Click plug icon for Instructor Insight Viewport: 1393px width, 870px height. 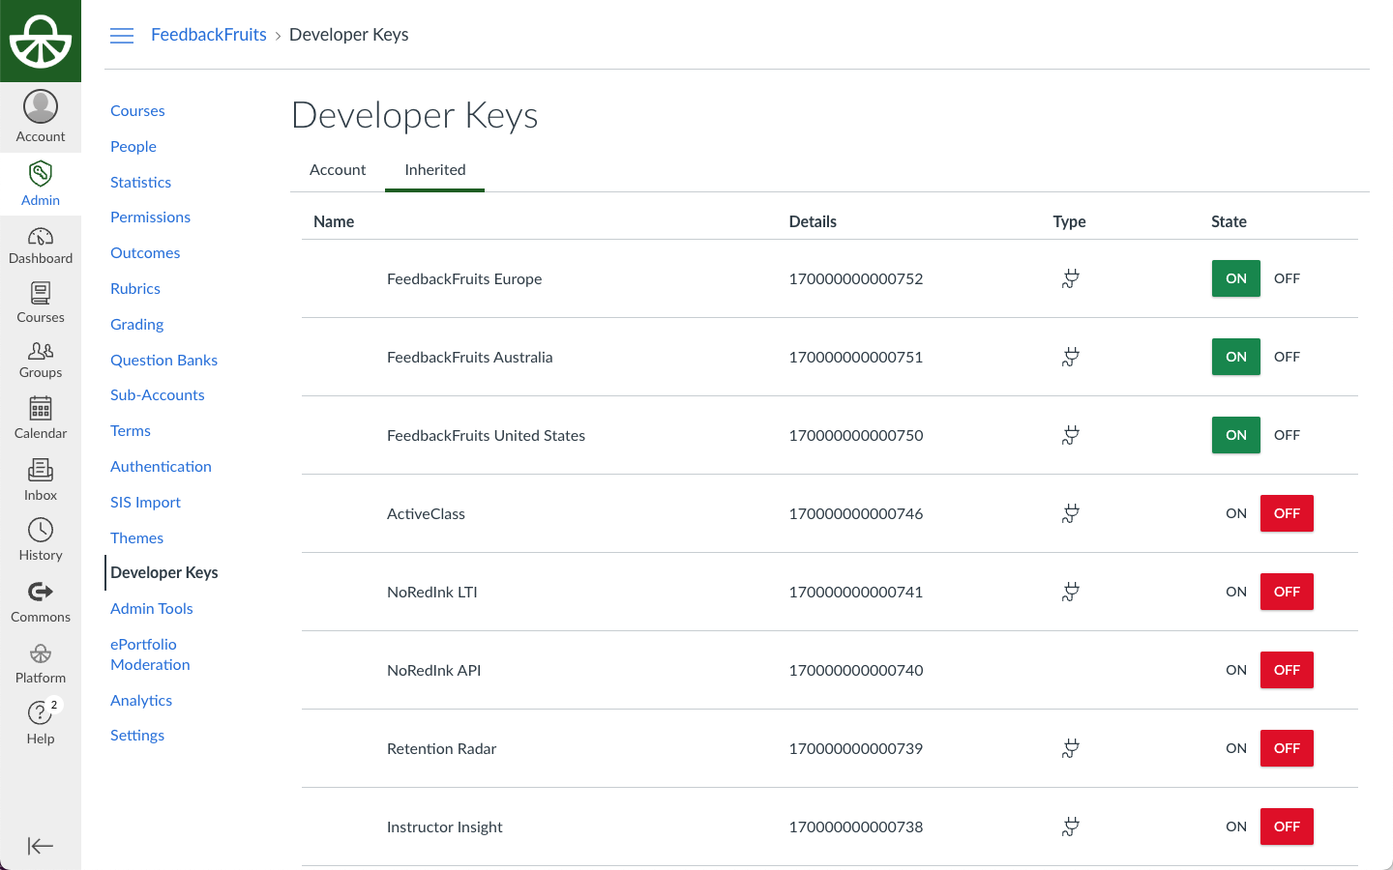1070,826
